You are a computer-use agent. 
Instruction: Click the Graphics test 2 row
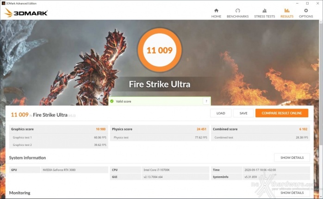58,145
